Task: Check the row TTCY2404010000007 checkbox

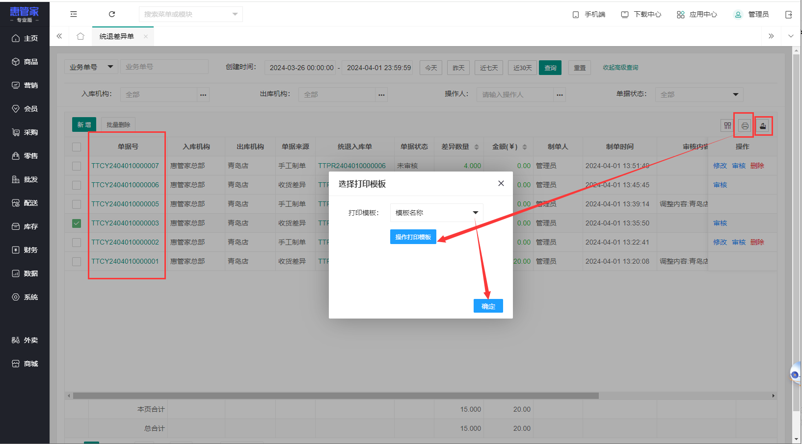Action: [77, 166]
